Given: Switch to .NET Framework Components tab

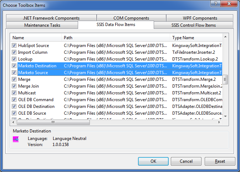Looking at the screenshot, I should tap(51, 18).
